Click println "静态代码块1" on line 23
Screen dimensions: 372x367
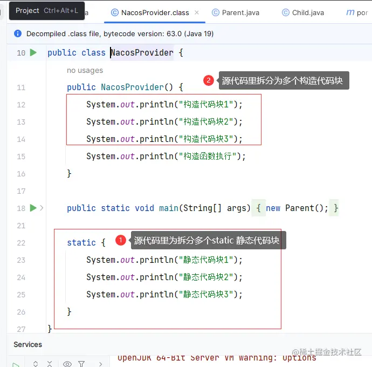(164, 260)
